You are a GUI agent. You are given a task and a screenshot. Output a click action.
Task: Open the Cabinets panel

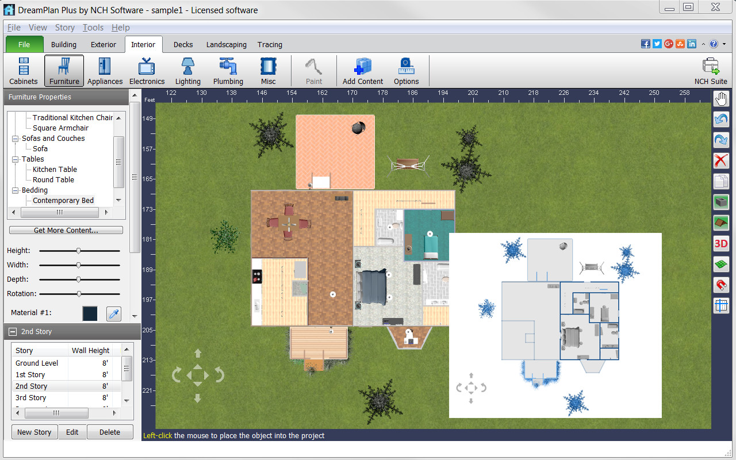[x=22, y=70]
